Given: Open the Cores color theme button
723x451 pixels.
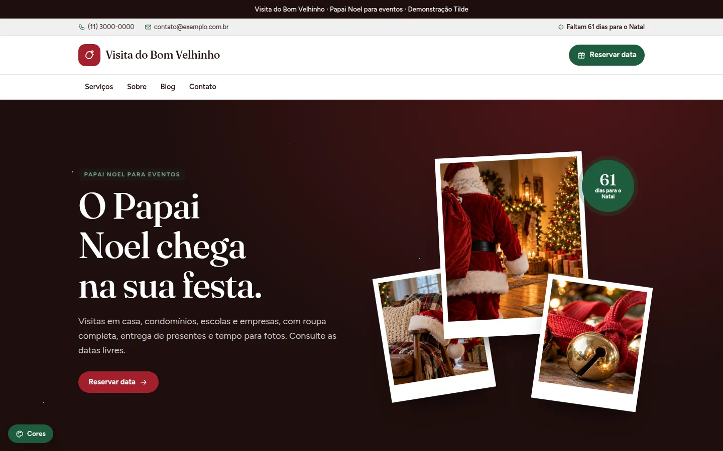Looking at the screenshot, I should coord(31,434).
